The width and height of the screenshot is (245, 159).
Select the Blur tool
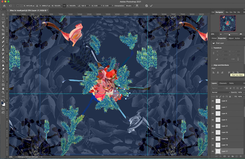coord(3,65)
